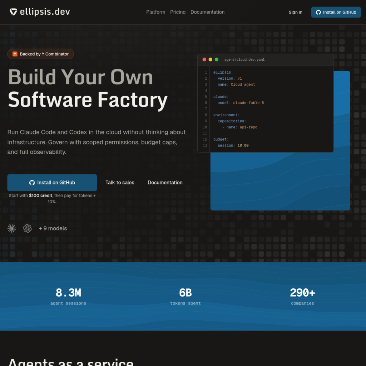Click the 290+ companies statistic

coord(302,296)
